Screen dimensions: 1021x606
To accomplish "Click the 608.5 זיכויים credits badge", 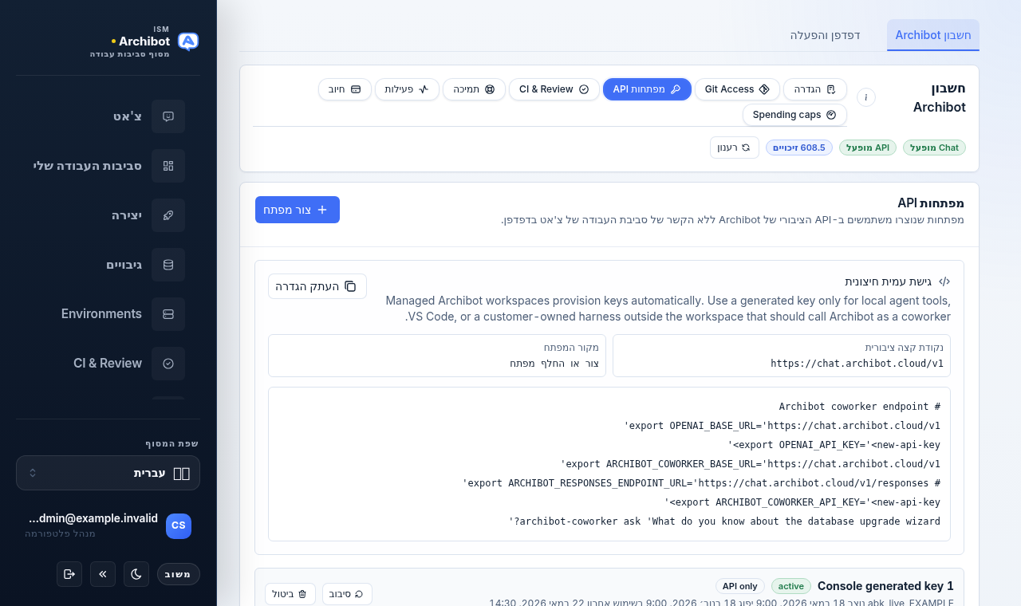I will [x=799, y=148].
